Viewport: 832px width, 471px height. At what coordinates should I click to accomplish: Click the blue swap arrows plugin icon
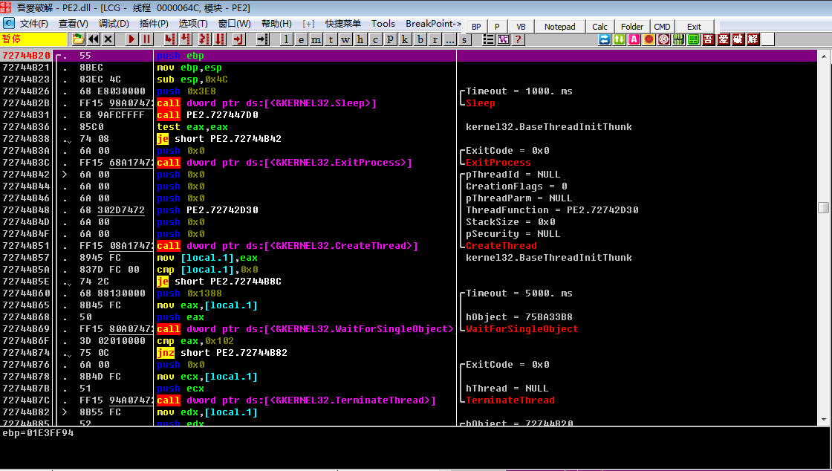point(604,39)
